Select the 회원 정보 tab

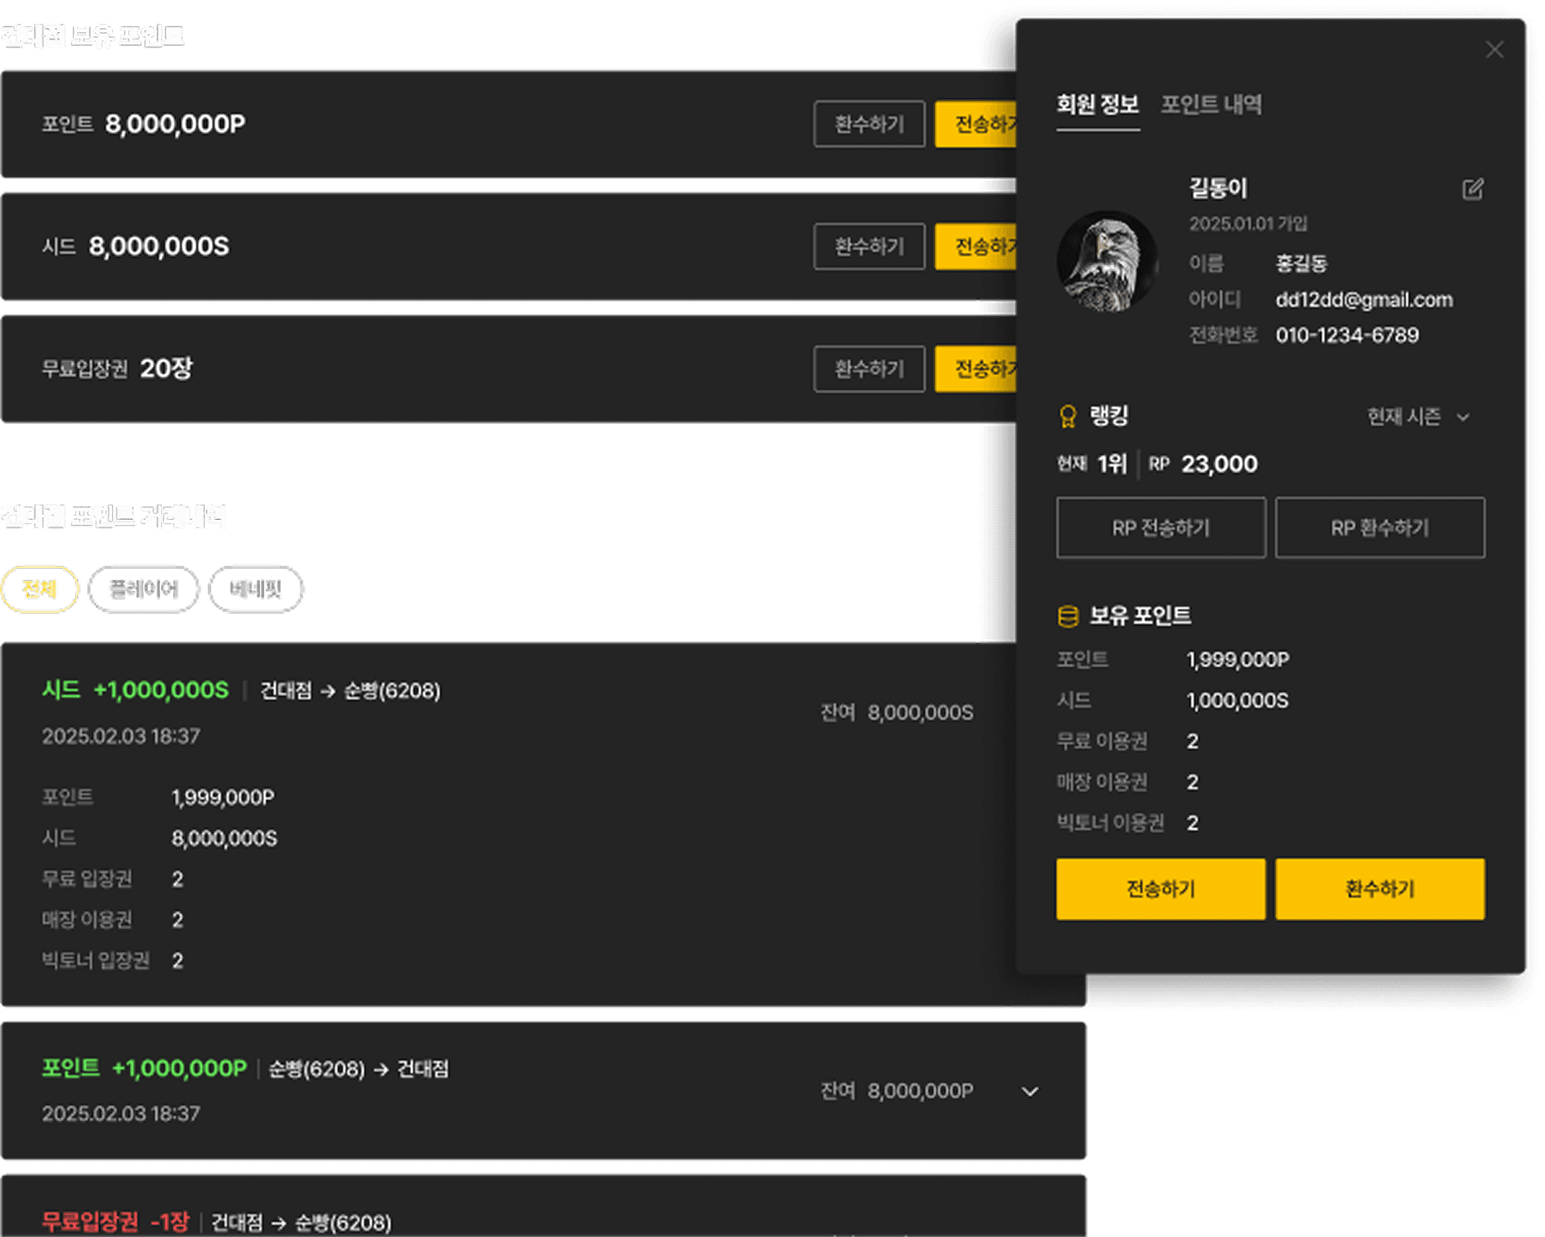pos(1098,105)
